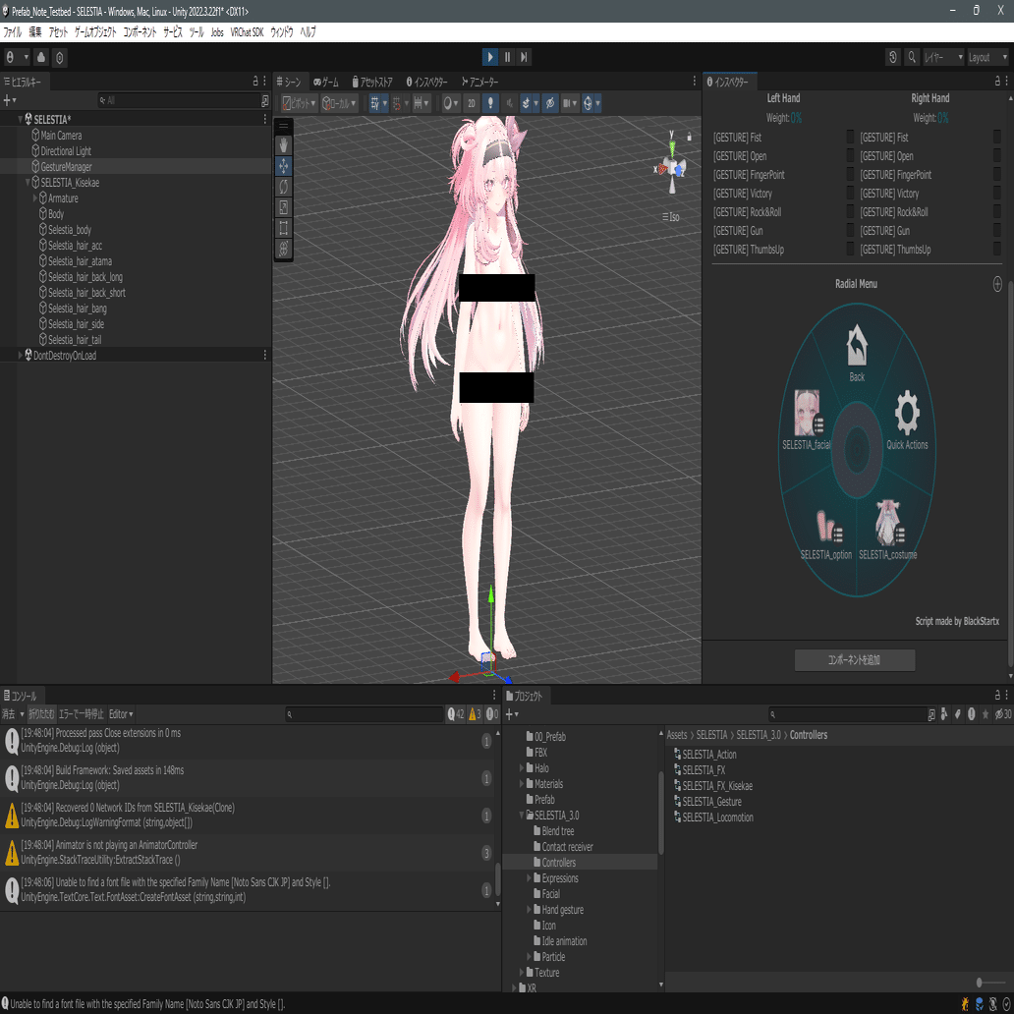Switch to the ゲーム tab

326,82
